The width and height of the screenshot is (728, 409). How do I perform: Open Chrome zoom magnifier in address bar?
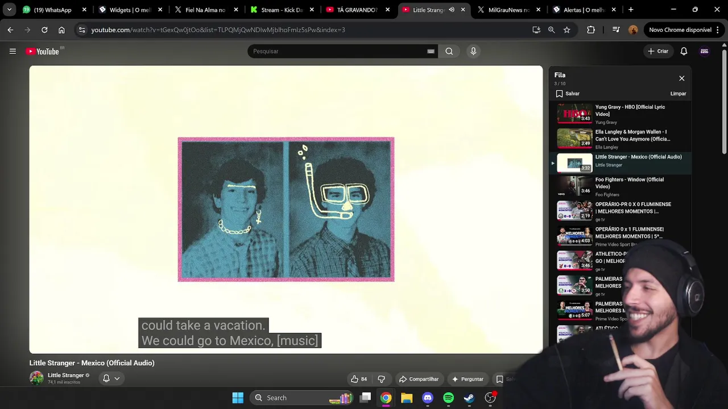pyautogui.click(x=551, y=30)
